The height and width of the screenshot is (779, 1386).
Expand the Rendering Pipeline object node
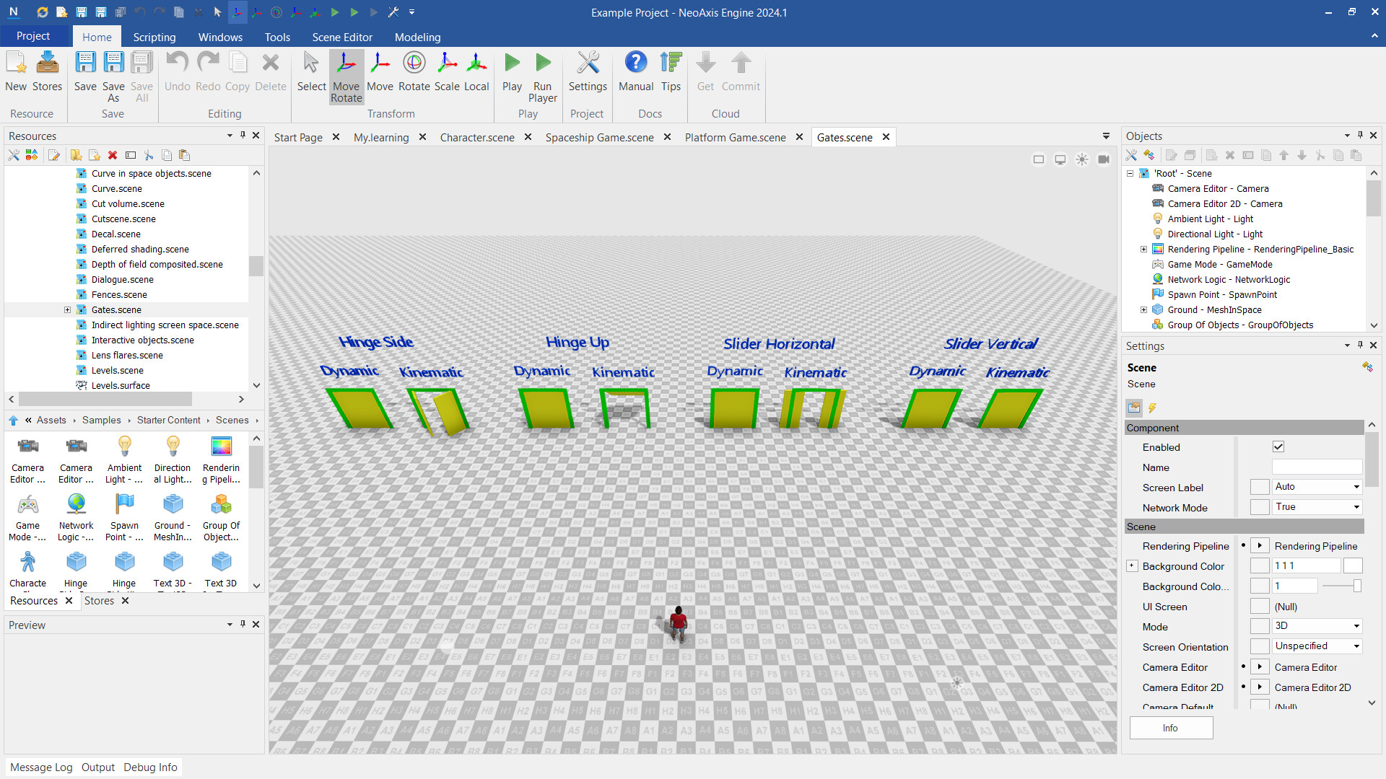(1143, 250)
